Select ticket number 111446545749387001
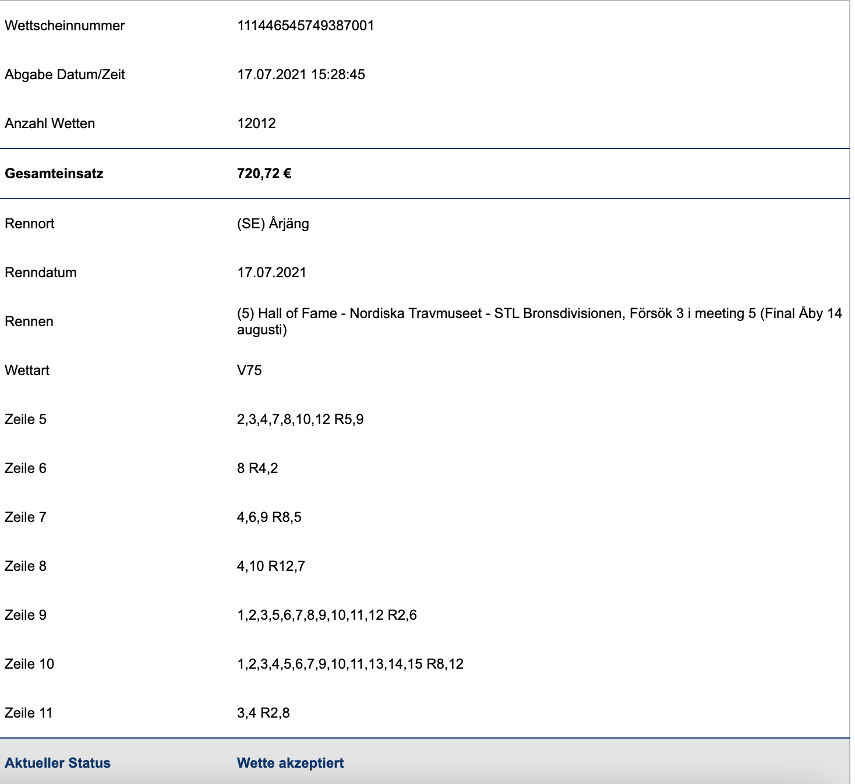Screen dimensions: 855x784 pos(306,26)
